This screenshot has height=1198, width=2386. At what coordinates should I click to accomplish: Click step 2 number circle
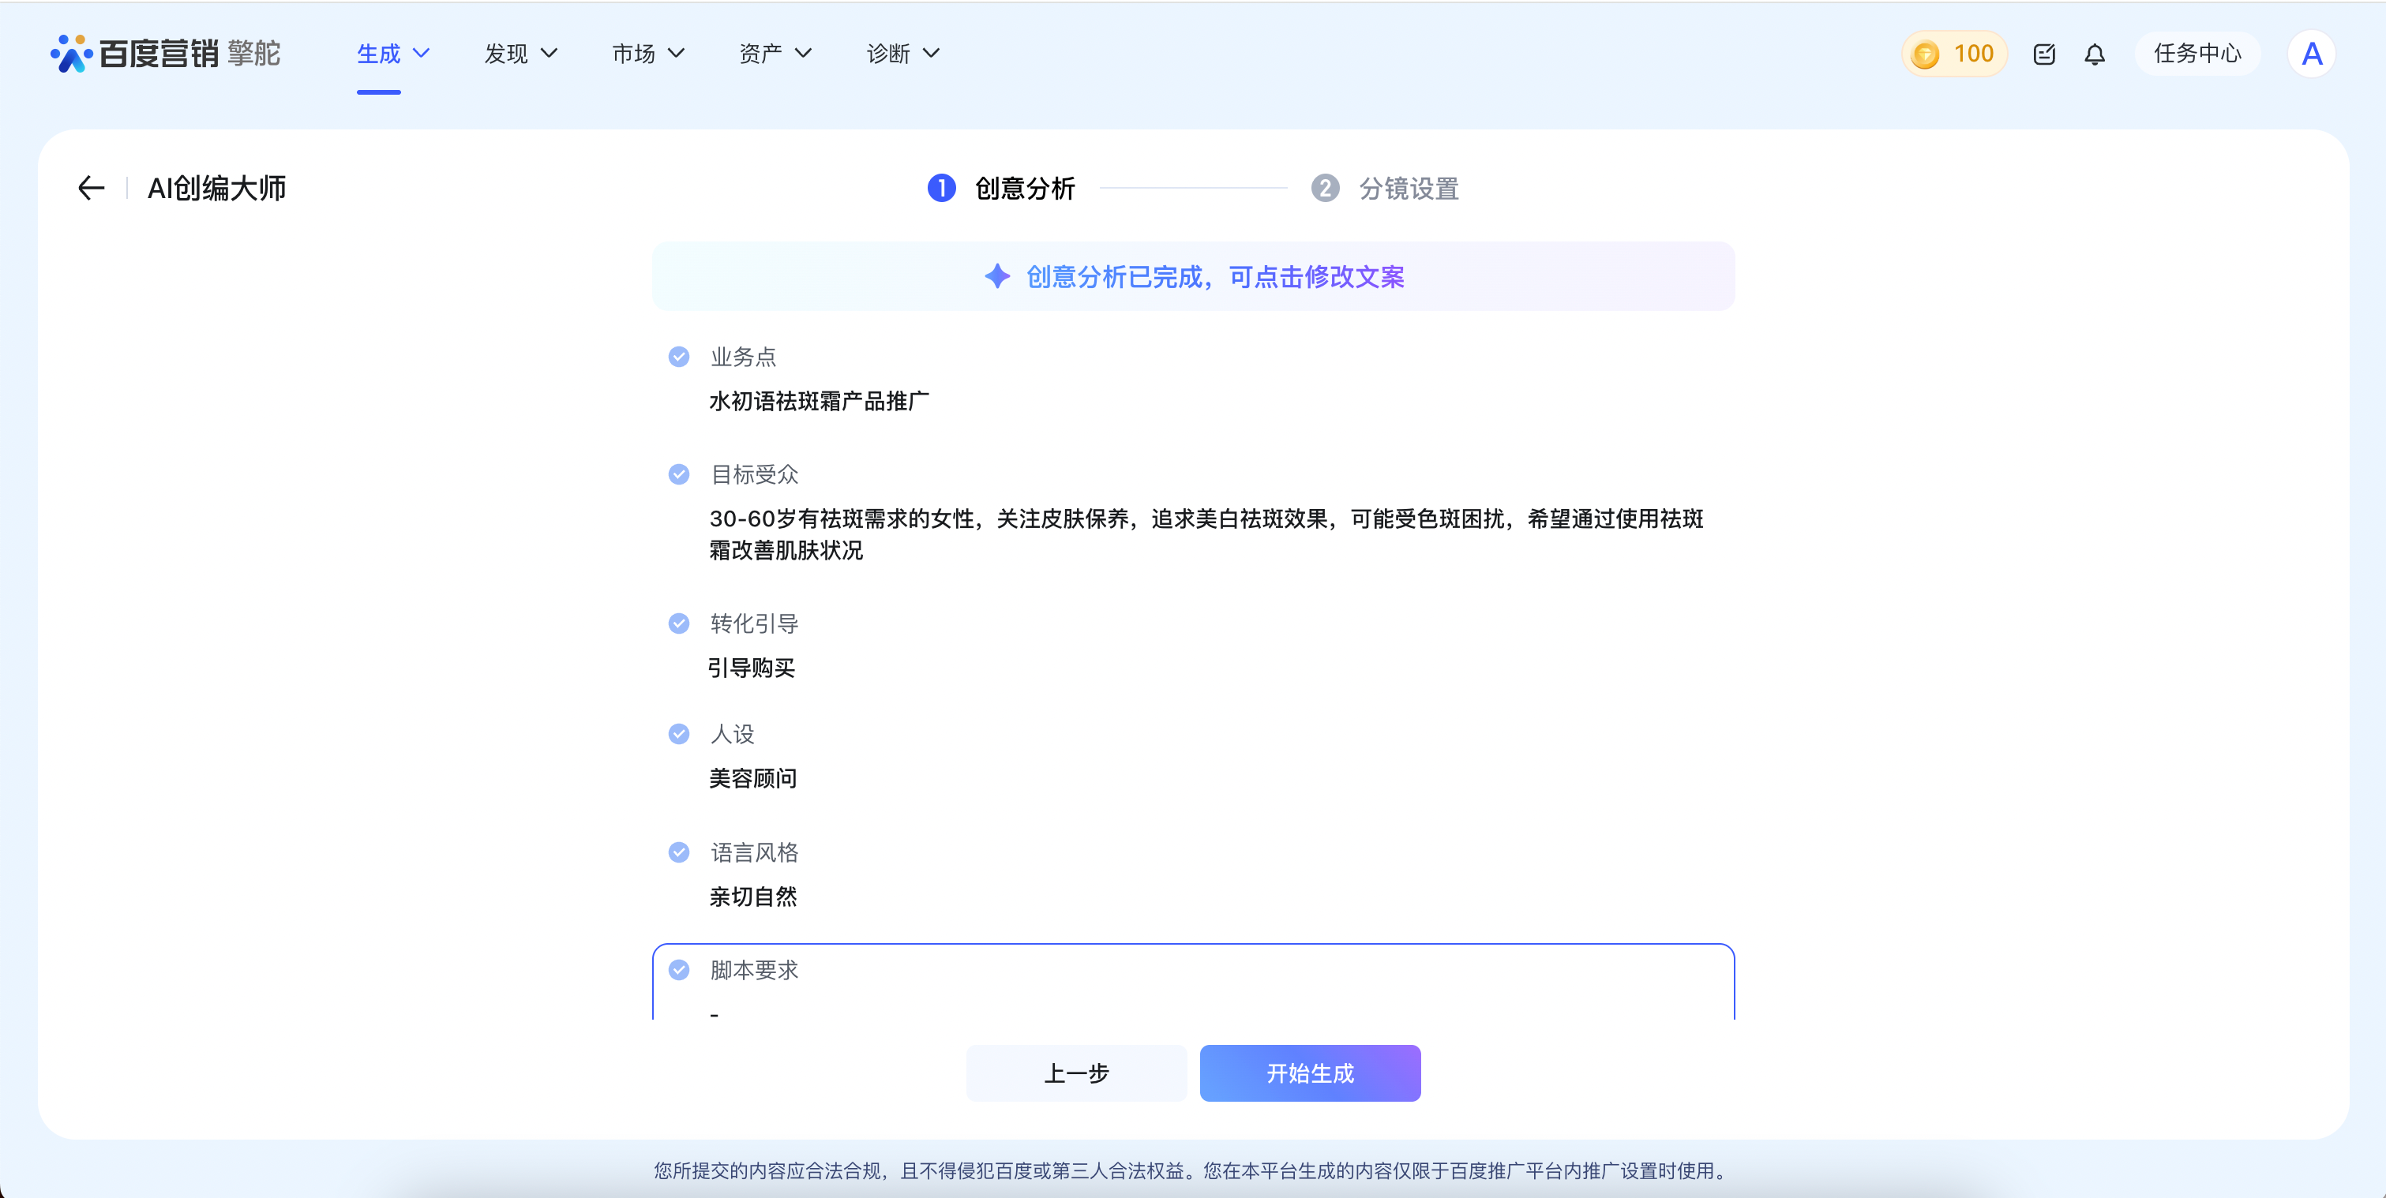coord(1325,188)
